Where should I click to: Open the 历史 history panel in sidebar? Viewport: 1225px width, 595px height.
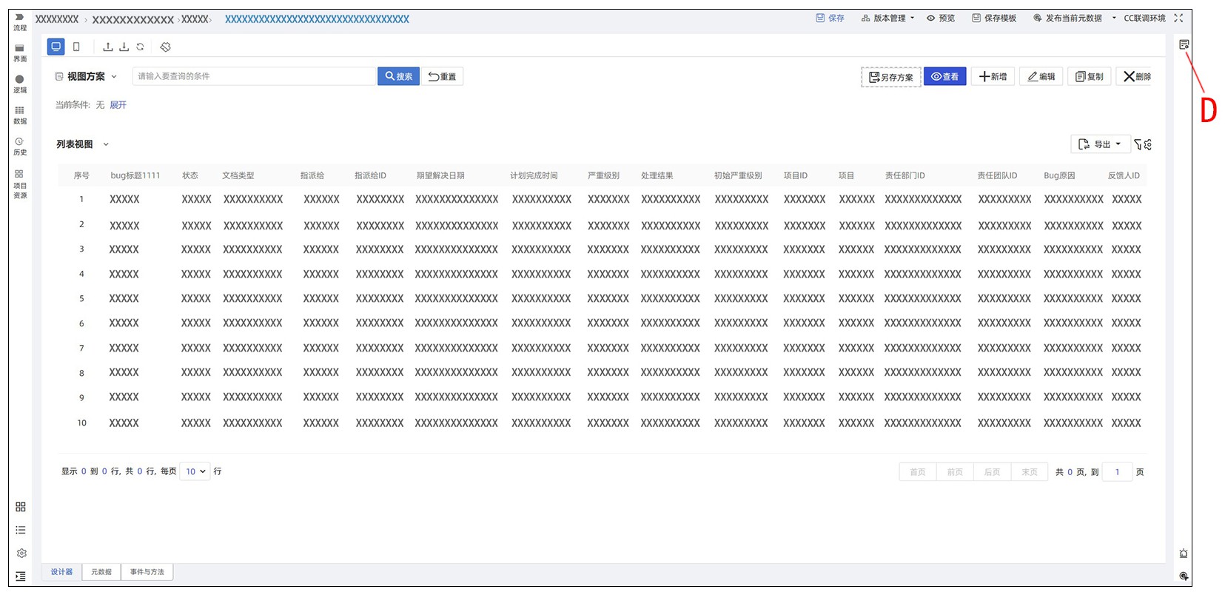[20, 146]
